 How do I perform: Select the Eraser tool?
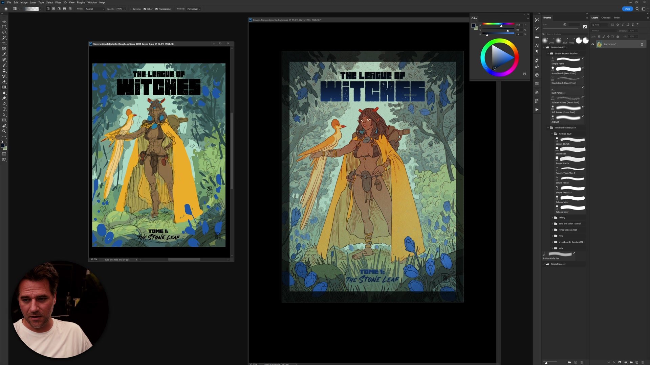(x=4, y=82)
